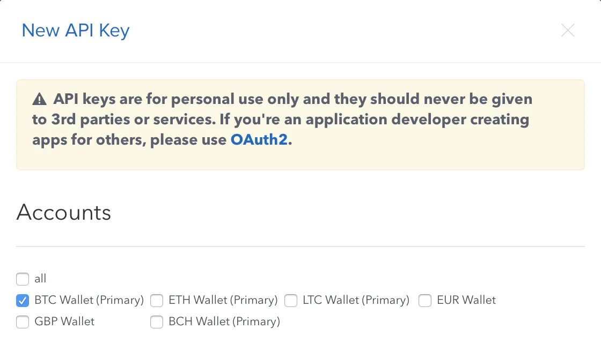Close the New API Key dialog

[568, 31]
